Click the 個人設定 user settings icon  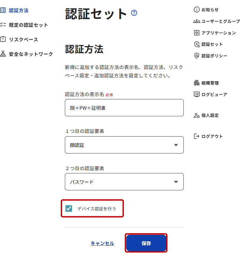pos(196,115)
